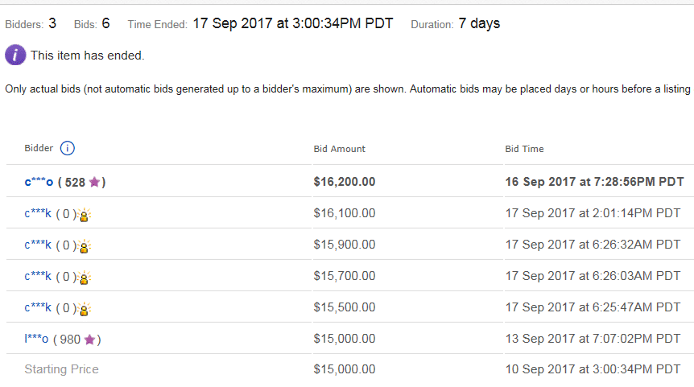This screenshot has width=694, height=387.
Task: Open c***k link in the $15,500.00 row
Action: 38,307
